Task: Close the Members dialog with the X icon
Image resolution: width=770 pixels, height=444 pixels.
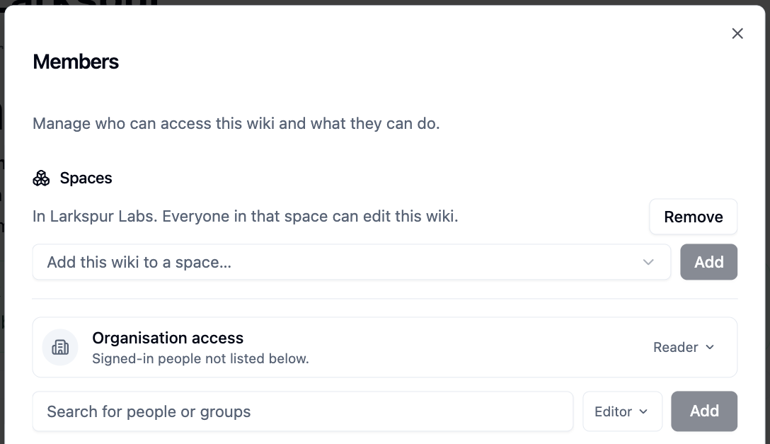Action: (737, 33)
